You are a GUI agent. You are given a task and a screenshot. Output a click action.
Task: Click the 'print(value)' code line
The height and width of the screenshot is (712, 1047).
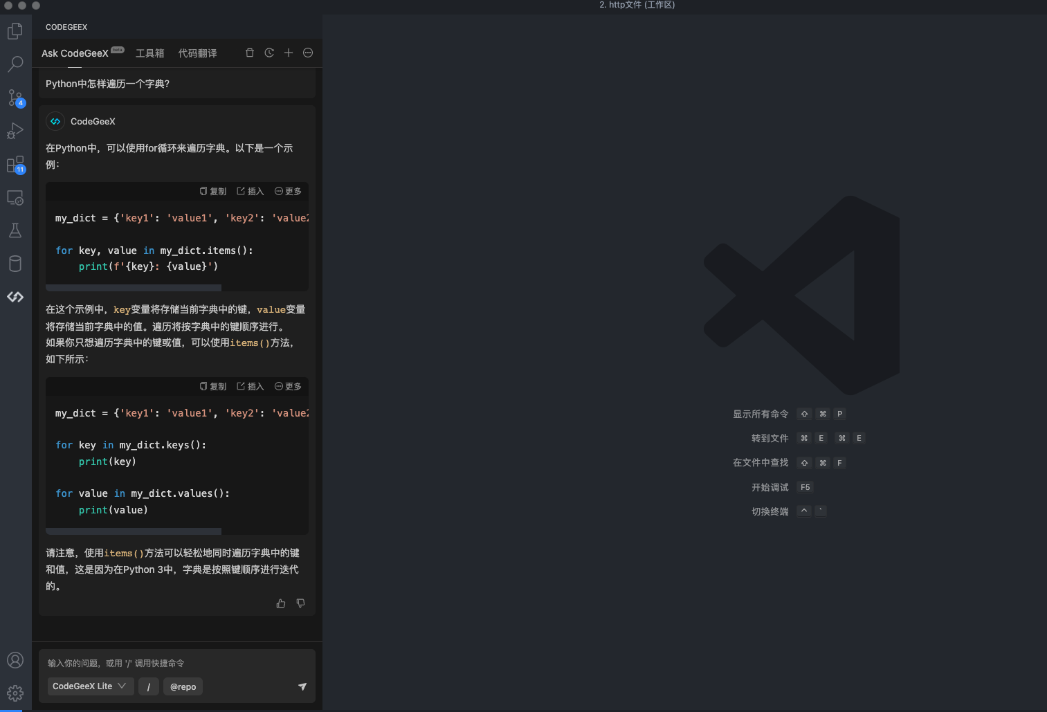(113, 510)
